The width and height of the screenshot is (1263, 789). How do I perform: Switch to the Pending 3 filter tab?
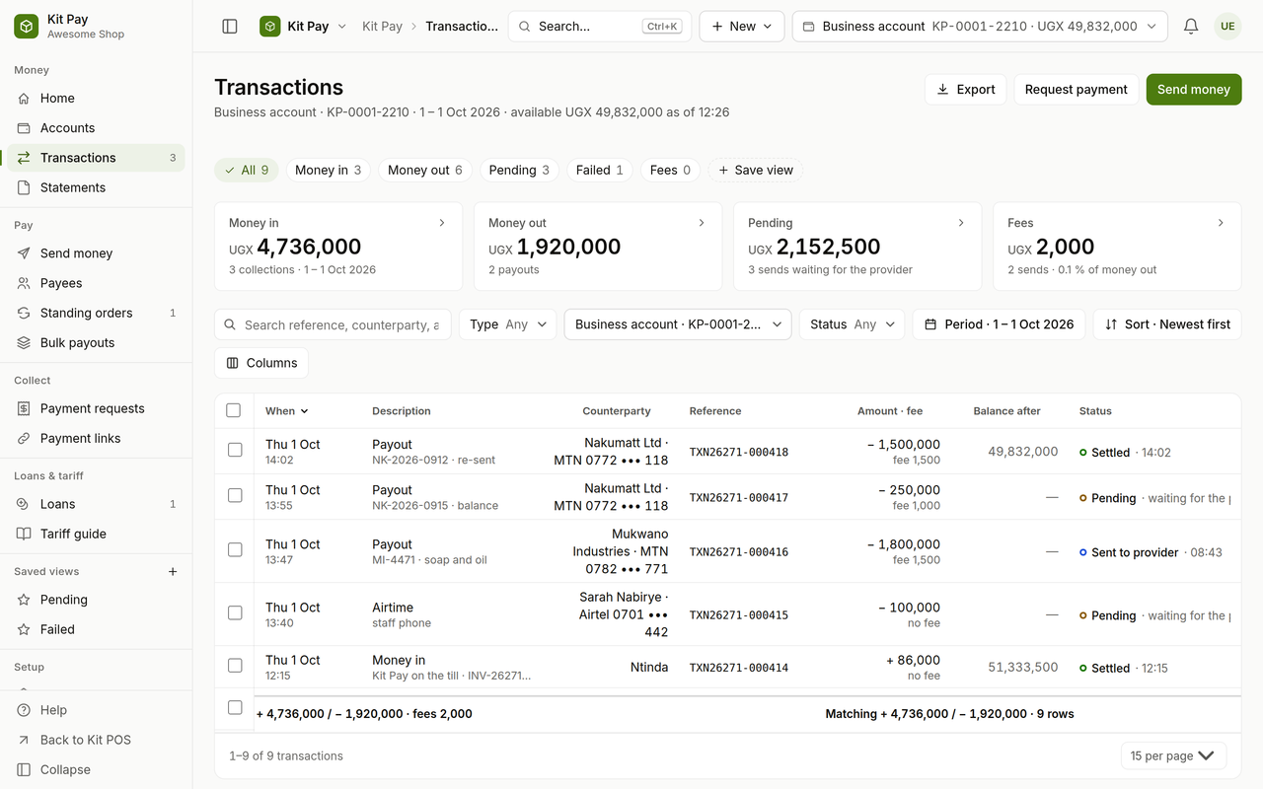click(x=520, y=171)
